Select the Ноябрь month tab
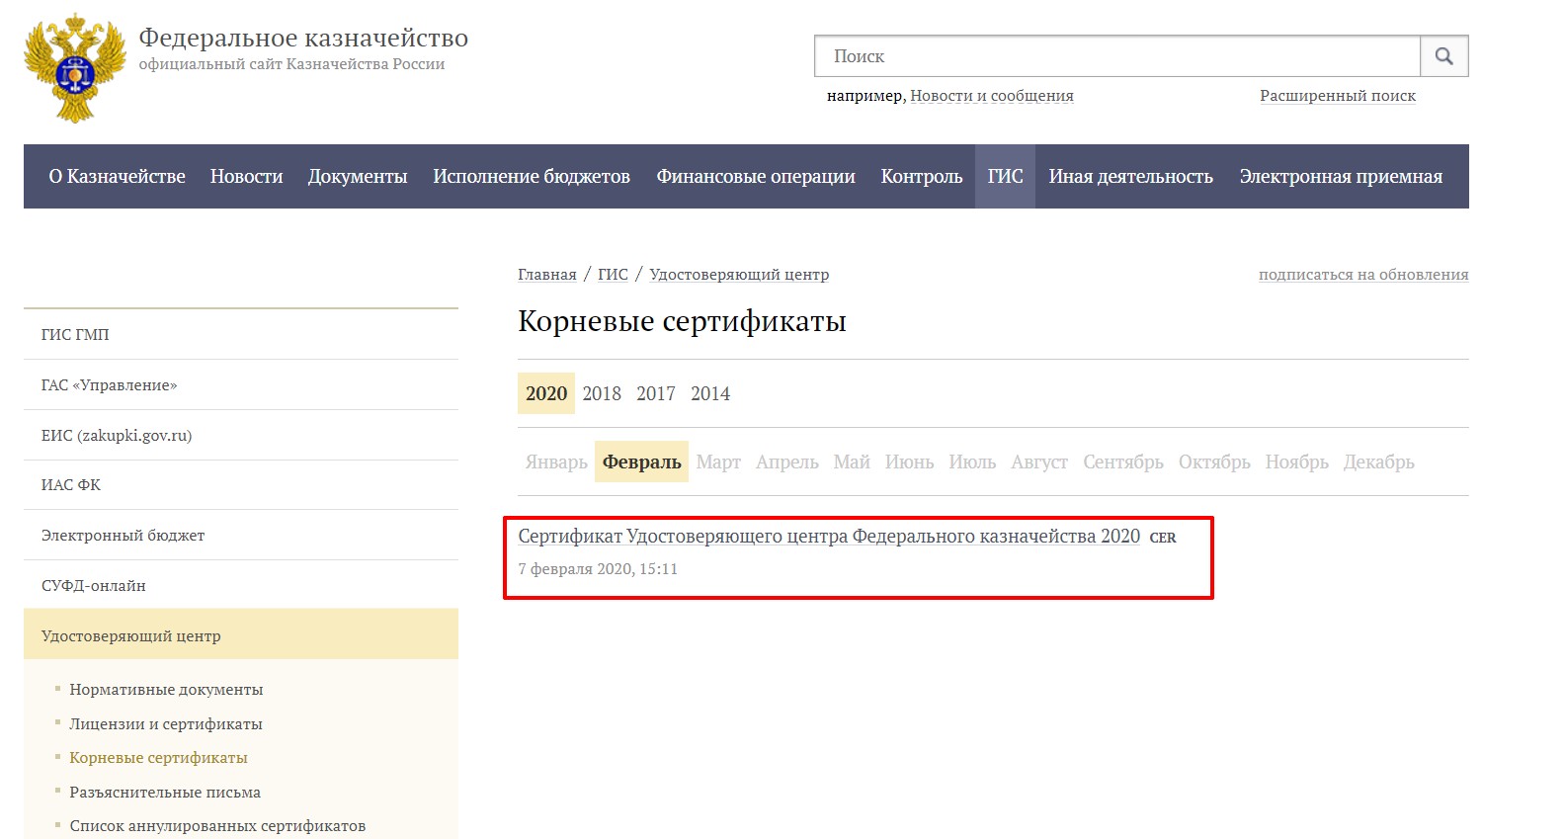 tap(1297, 461)
